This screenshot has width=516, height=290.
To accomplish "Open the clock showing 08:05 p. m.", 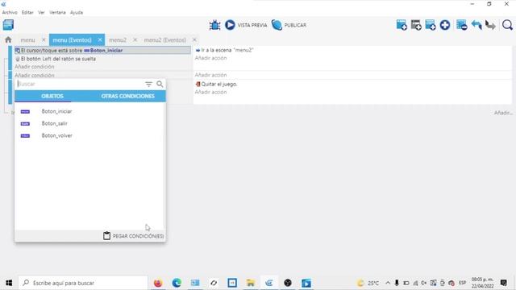I will point(482,283).
